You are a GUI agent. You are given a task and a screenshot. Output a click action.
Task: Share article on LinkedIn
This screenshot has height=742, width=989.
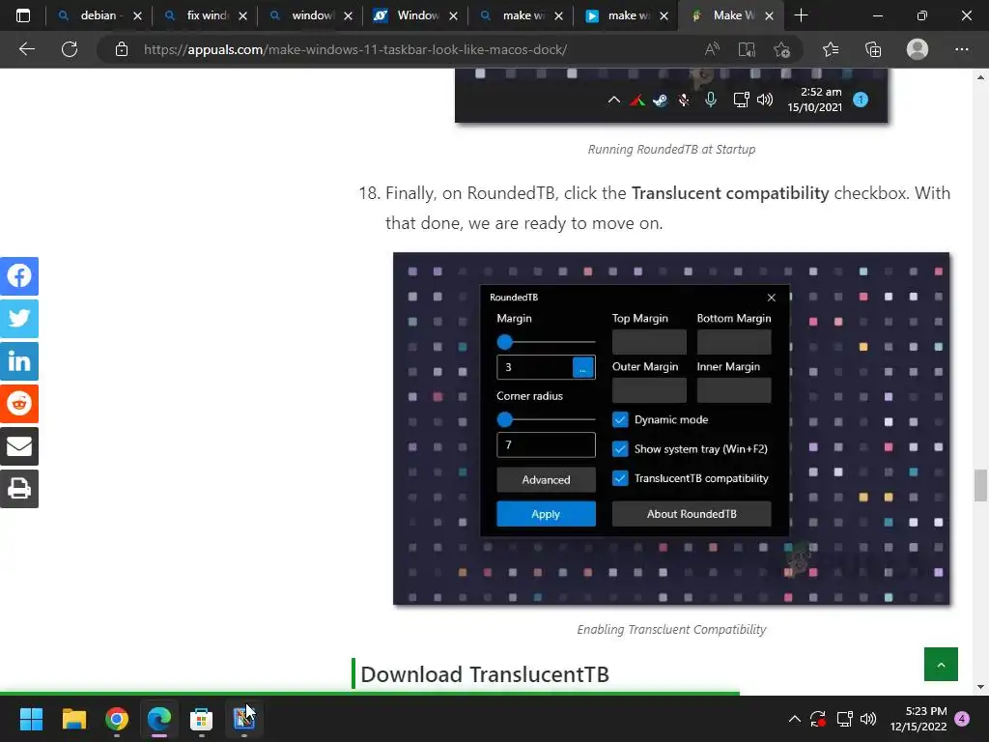click(x=19, y=361)
